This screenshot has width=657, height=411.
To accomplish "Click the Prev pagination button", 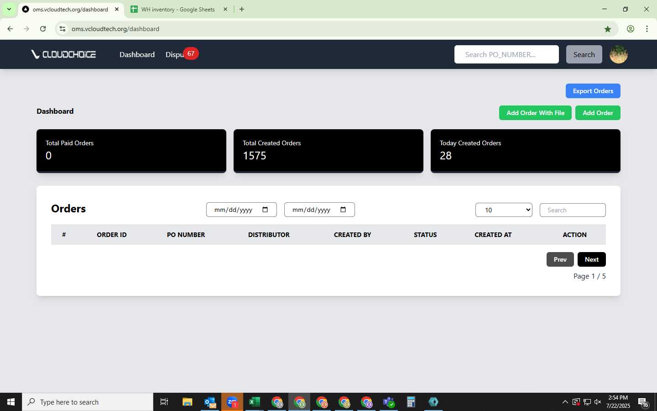I will click(560, 259).
